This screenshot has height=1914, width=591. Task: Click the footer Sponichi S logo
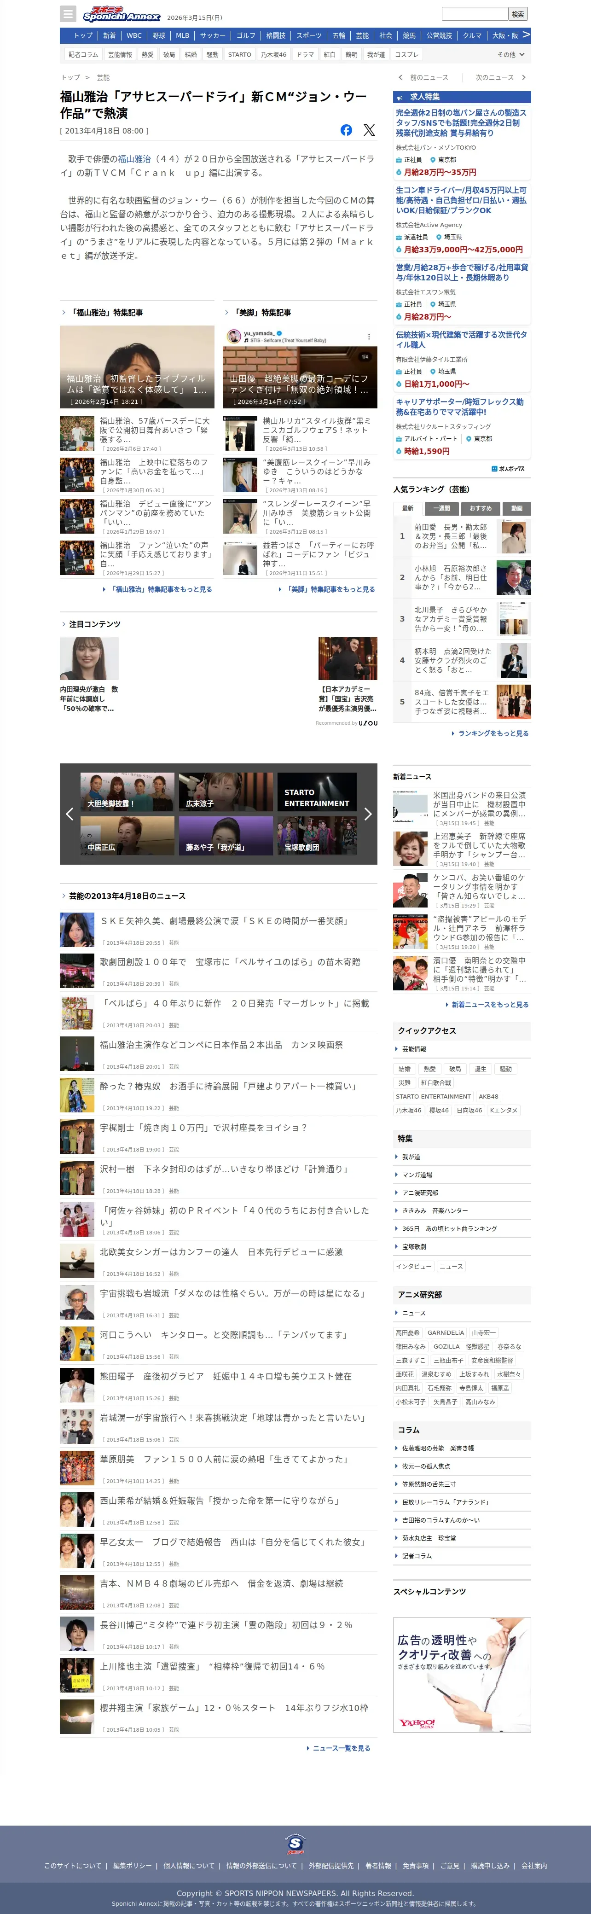(x=295, y=1844)
